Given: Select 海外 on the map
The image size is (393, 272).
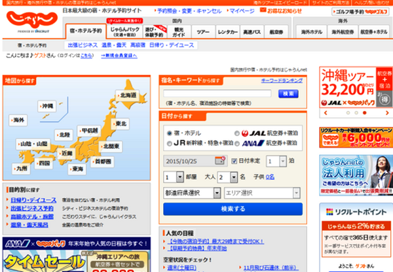Looking at the screenshot, I should tap(18, 120).
